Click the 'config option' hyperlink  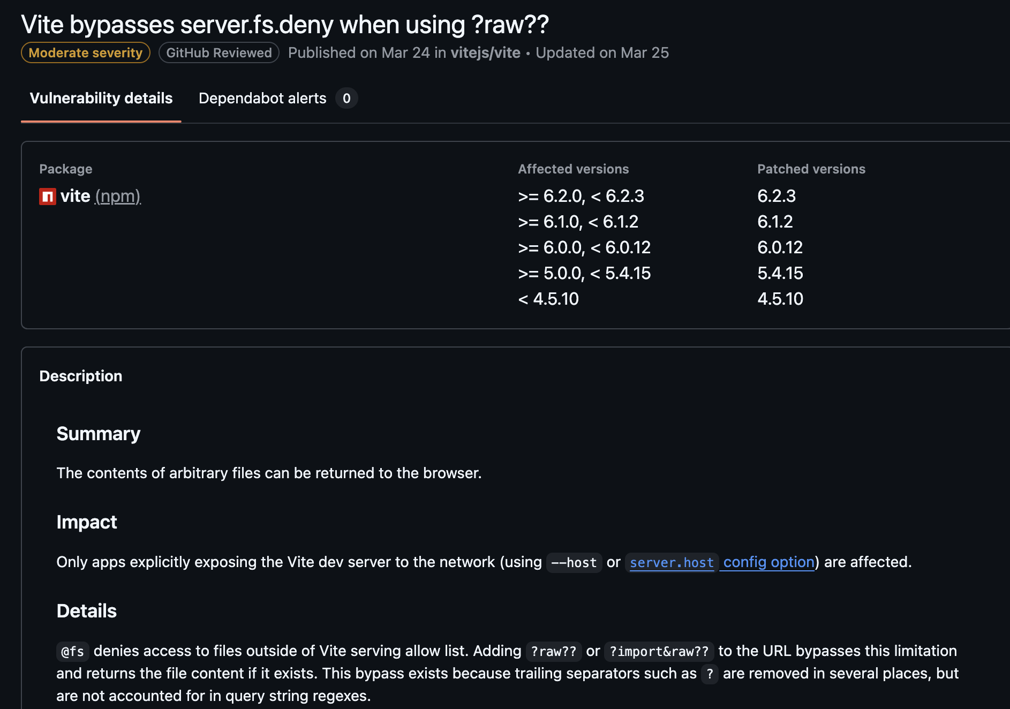coord(768,562)
